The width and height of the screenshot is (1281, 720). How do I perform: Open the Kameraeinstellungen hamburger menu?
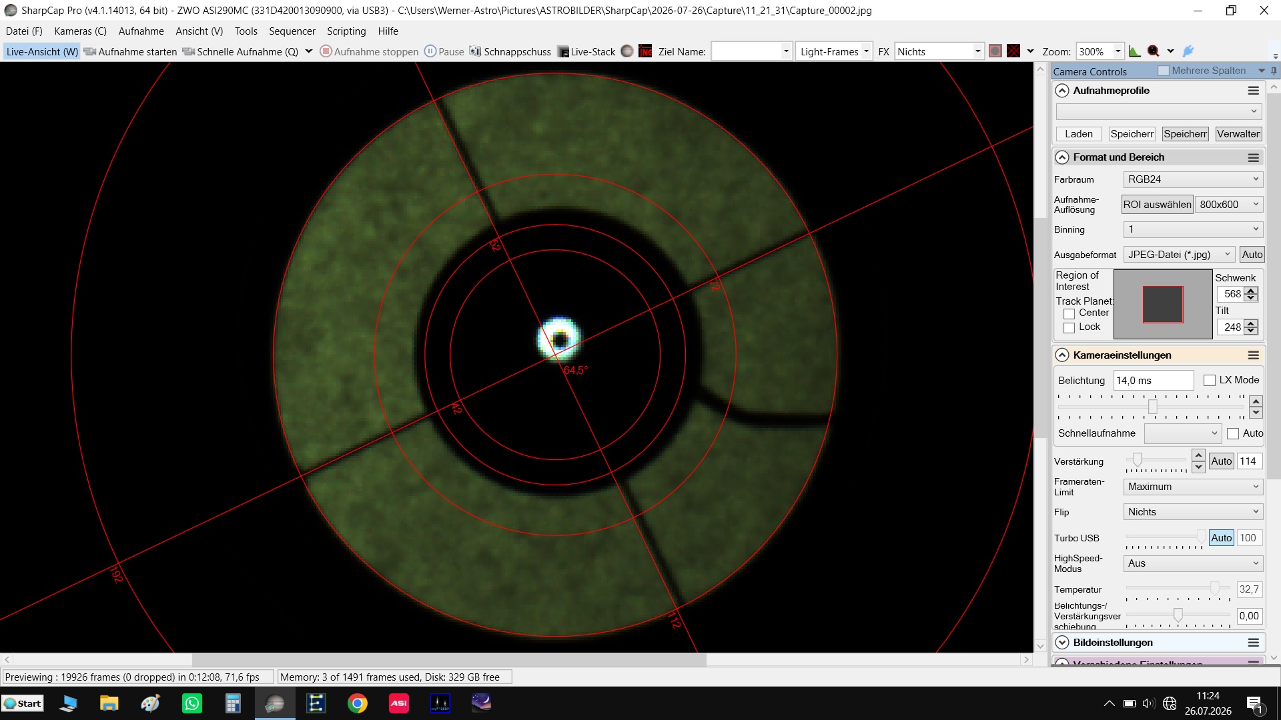click(1254, 355)
